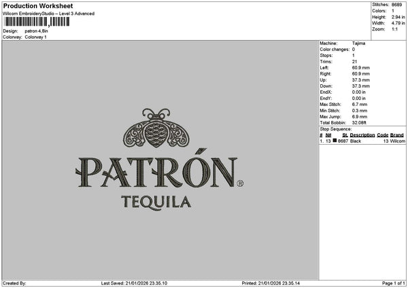Click the 'Stop Sequence:' heading

coord(336,129)
